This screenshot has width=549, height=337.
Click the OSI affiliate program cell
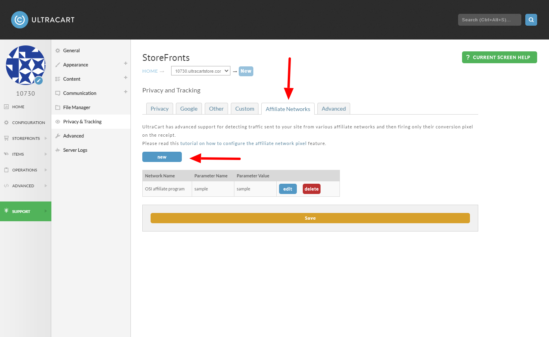click(x=167, y=189)
